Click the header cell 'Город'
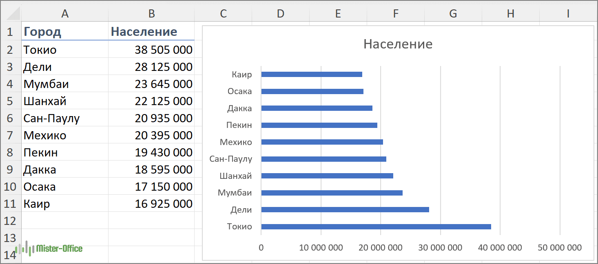Viewport: 598px width, 264px height. pos(64,31)
